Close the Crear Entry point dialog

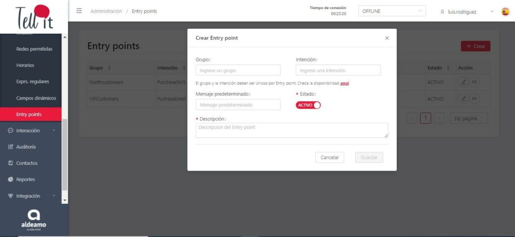[387, 38]
